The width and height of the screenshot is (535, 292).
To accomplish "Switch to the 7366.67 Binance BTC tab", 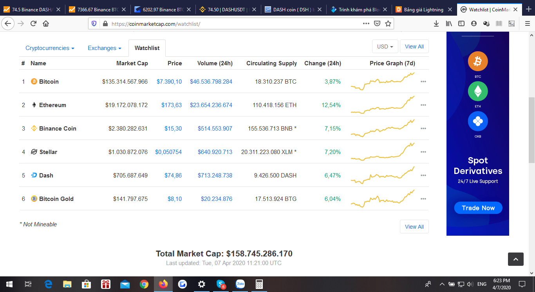I will coord(97,9).
